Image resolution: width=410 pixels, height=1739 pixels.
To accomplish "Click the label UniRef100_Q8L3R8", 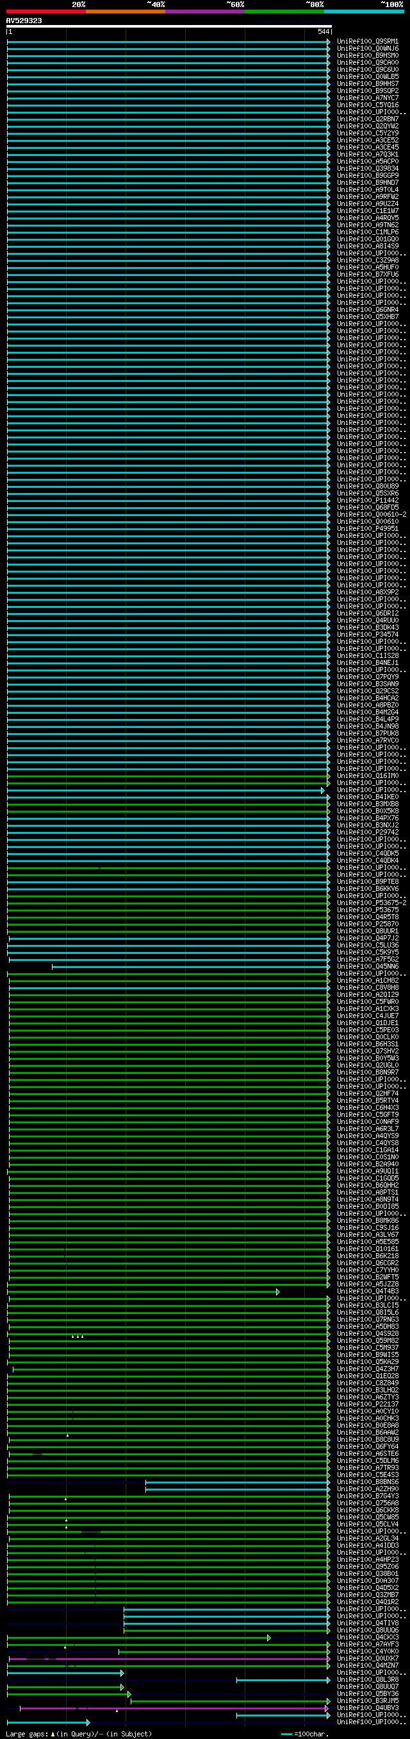I will tap(368, 1679).
